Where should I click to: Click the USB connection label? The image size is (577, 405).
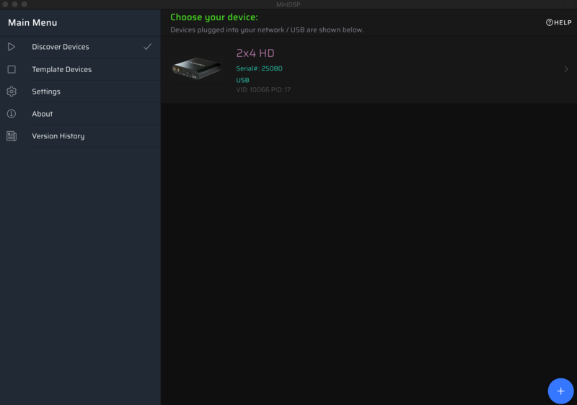click(242, 80)
